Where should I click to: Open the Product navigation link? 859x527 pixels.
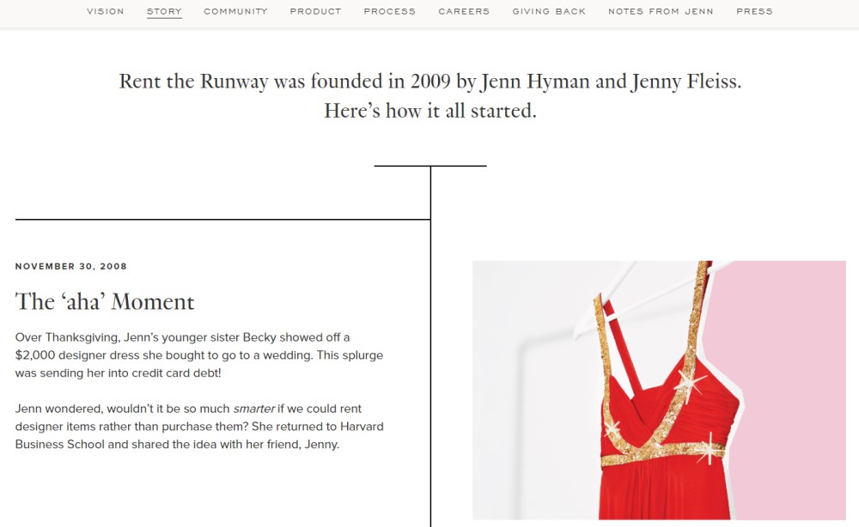pos(315,12)
